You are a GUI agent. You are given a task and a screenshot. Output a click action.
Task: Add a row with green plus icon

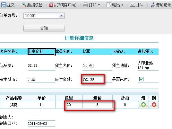pos(143,105)
